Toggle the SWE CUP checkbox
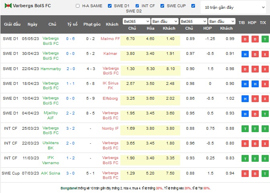 [x=162, y=6]
